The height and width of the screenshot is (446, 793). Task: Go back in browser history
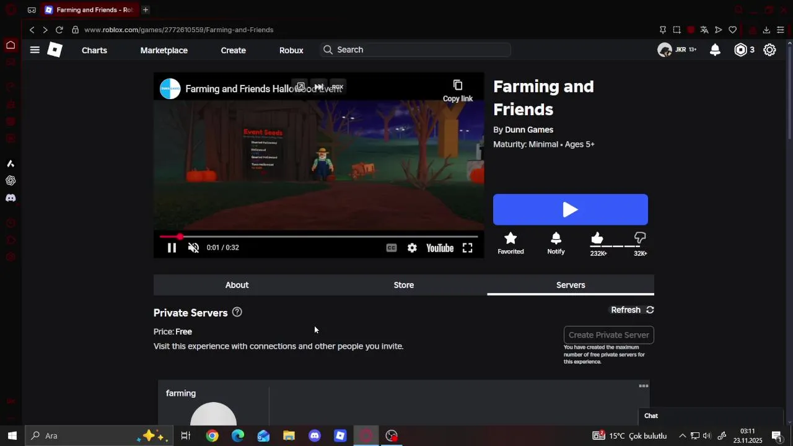32,30
